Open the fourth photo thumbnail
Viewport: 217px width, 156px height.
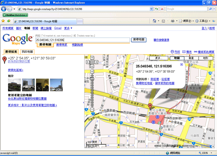point(56,85)
